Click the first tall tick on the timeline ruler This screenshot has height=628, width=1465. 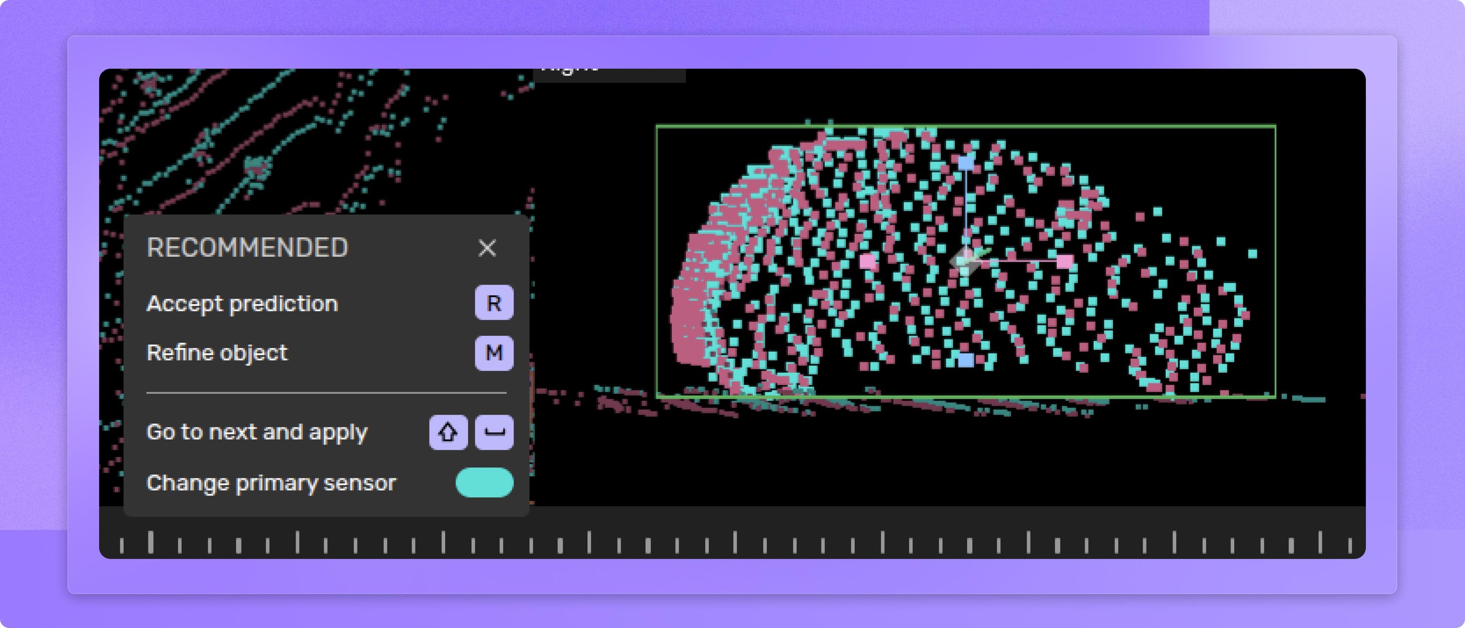point(151,542)
